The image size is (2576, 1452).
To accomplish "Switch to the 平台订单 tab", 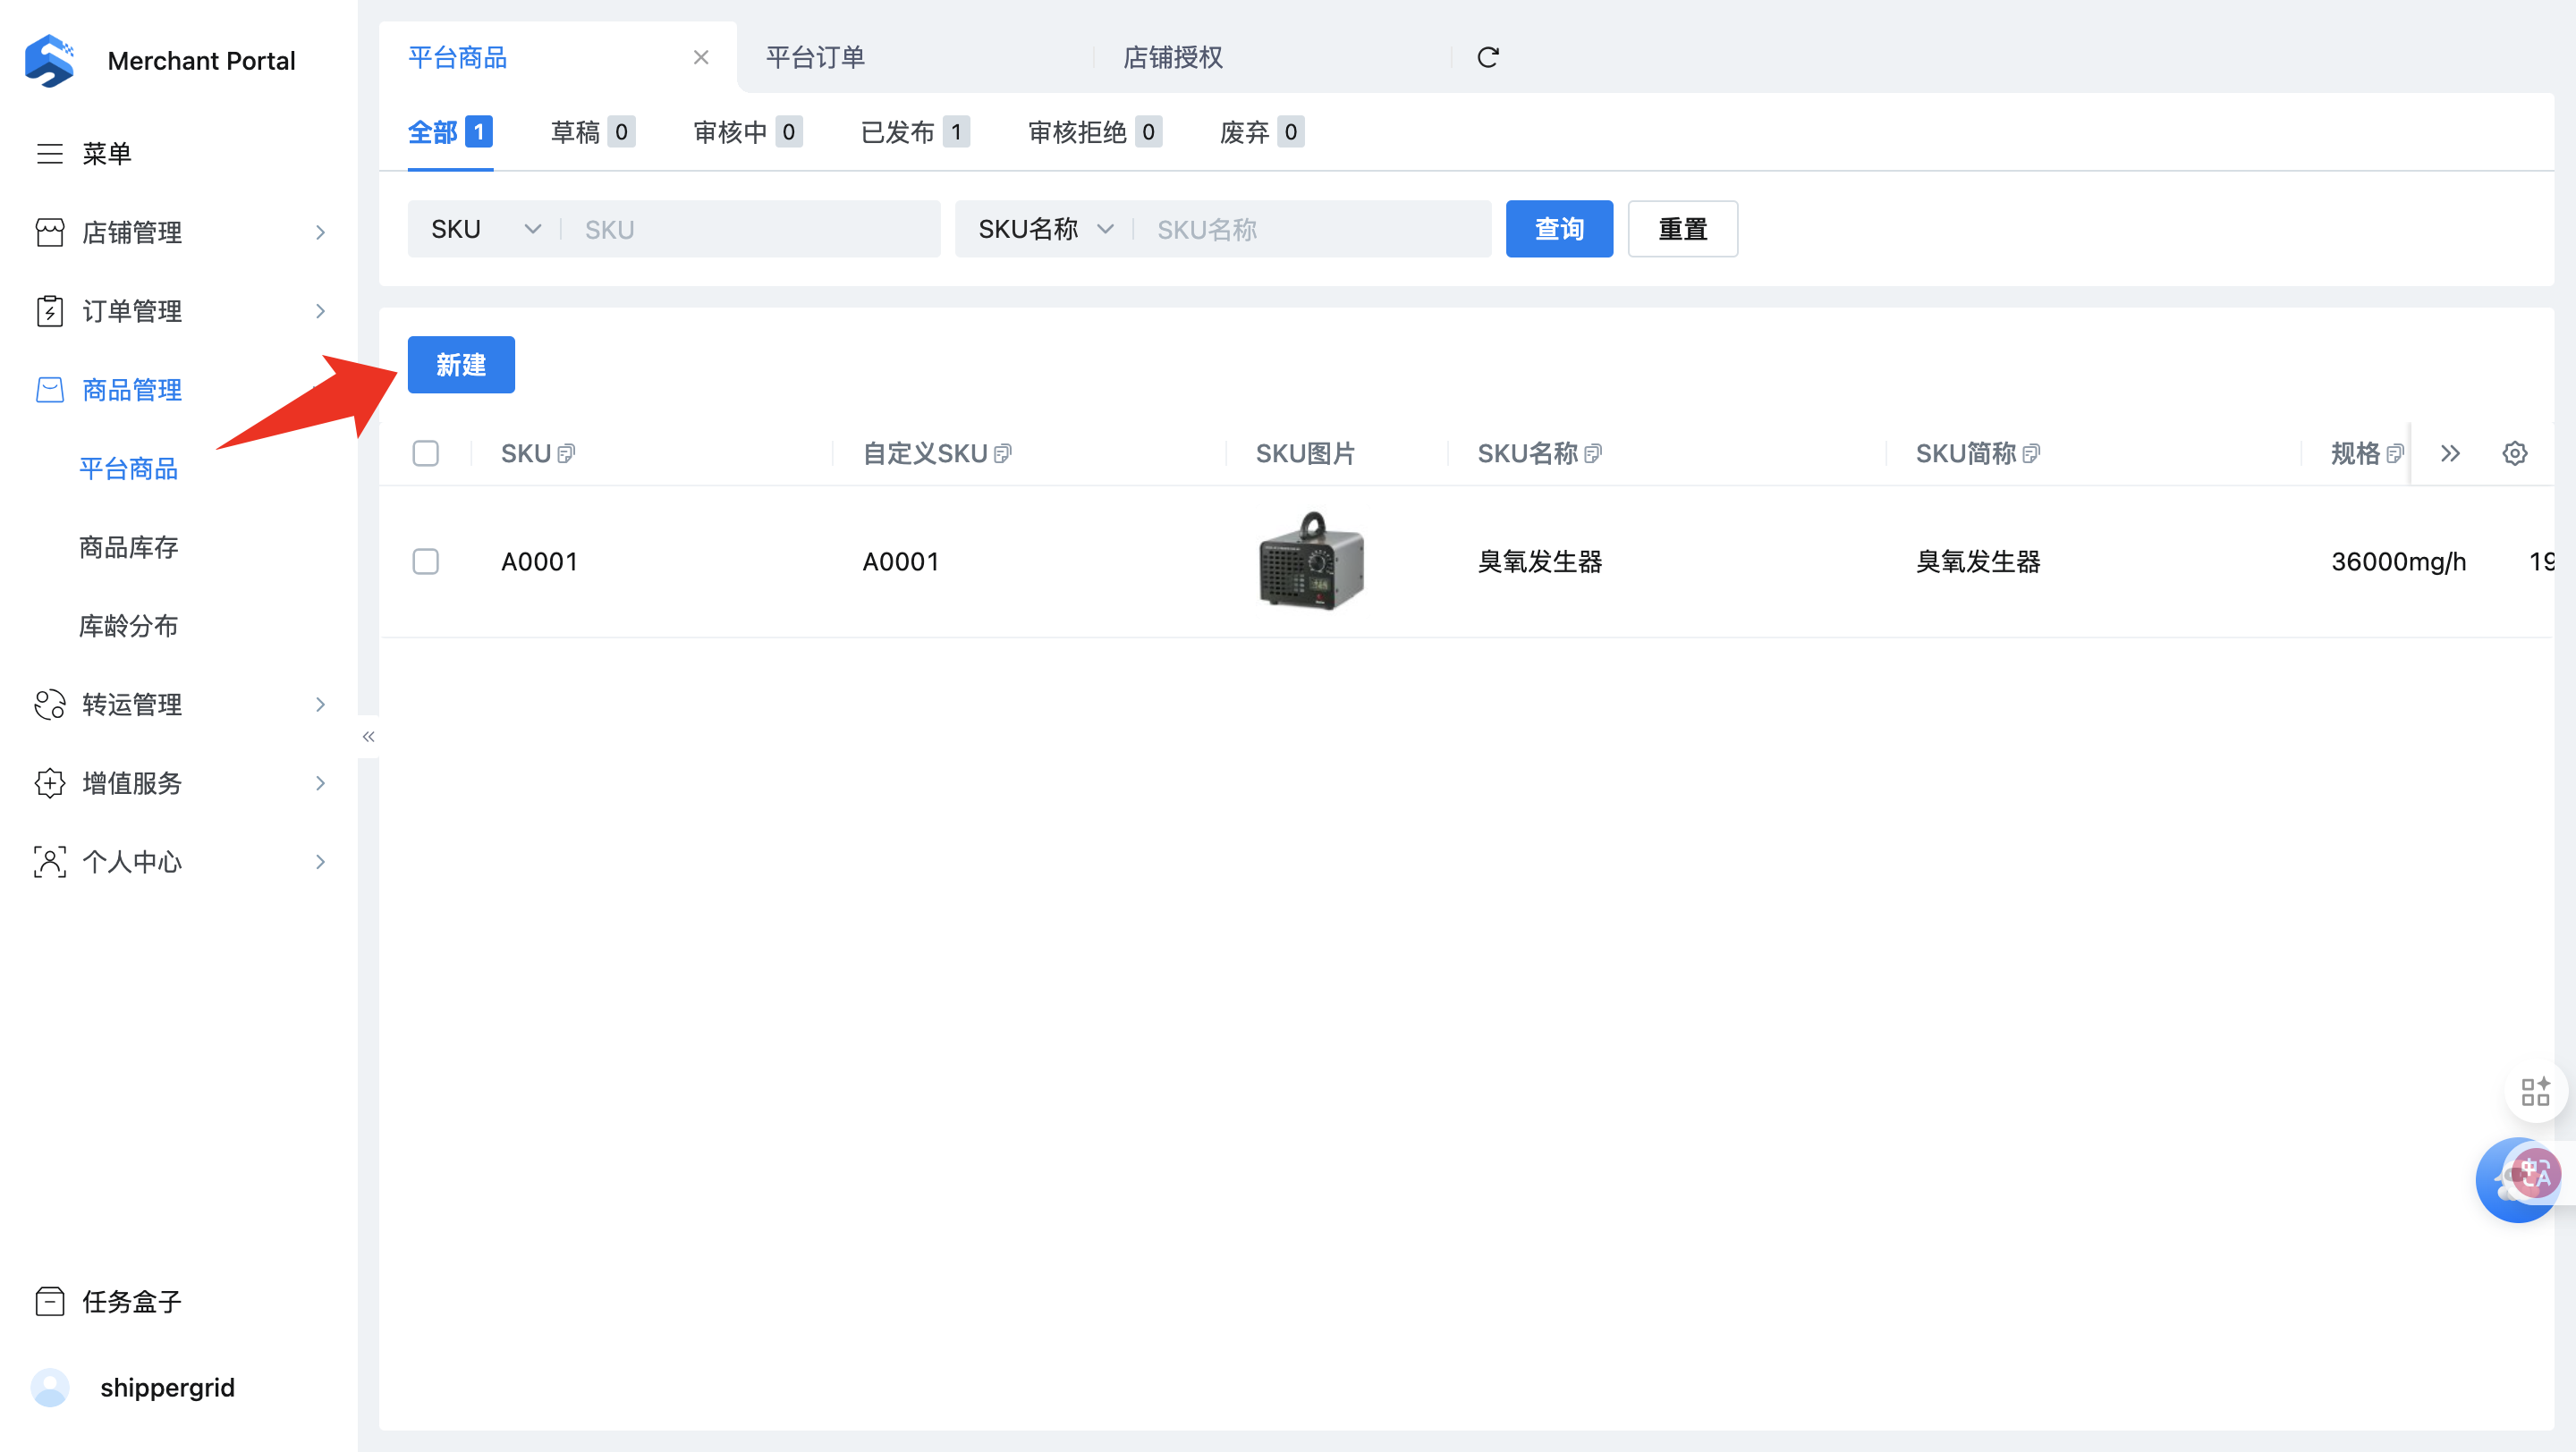I will [815, 57].
